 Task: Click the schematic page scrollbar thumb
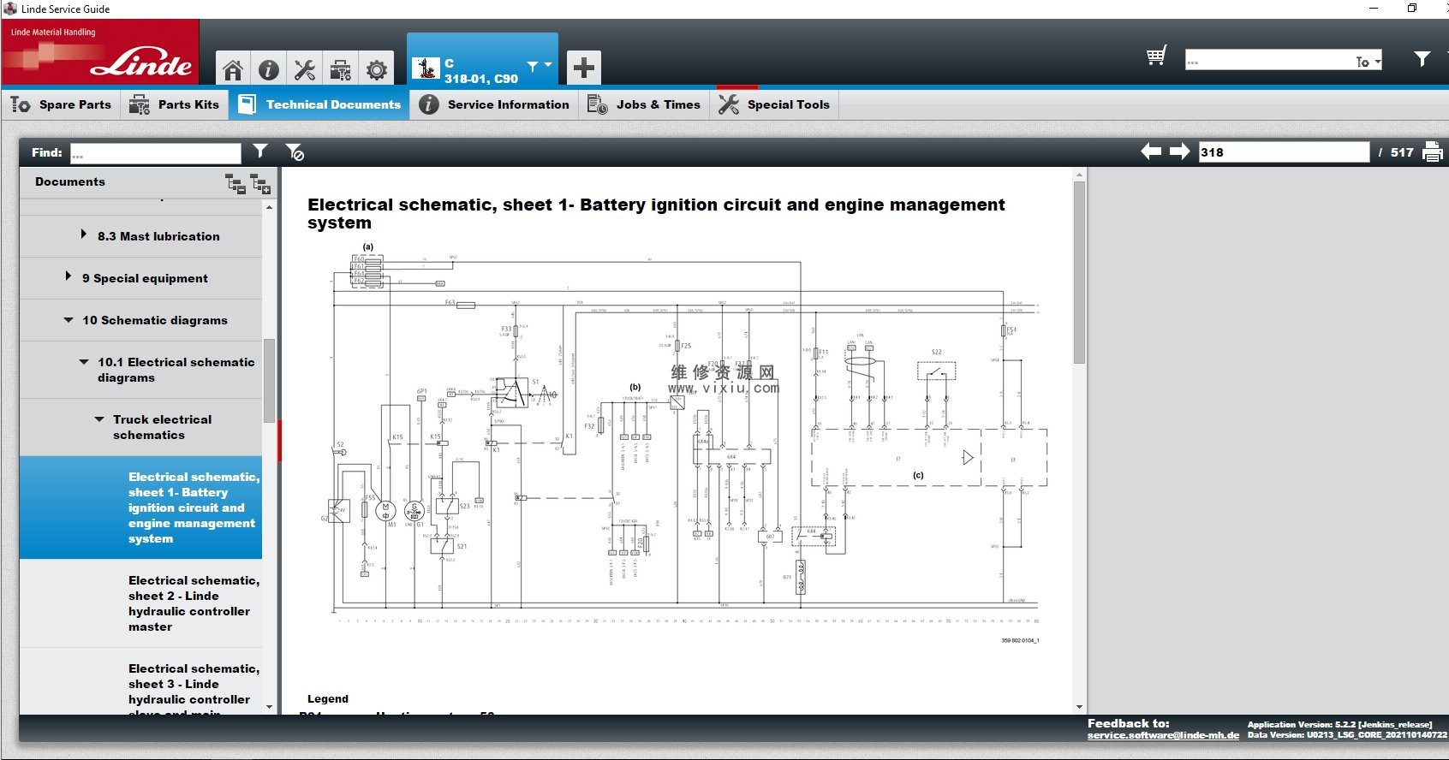click(x=1079, y=272)
